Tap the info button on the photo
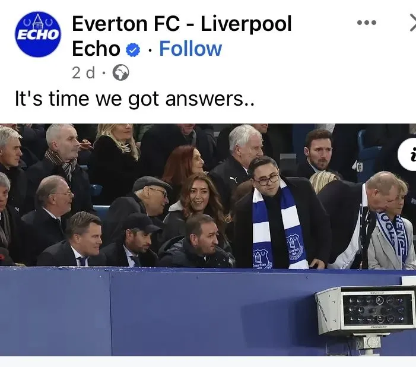 [407, 154]
